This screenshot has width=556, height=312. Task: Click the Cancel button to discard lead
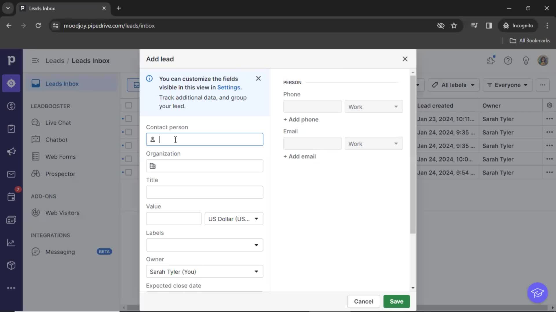point(363,301)
